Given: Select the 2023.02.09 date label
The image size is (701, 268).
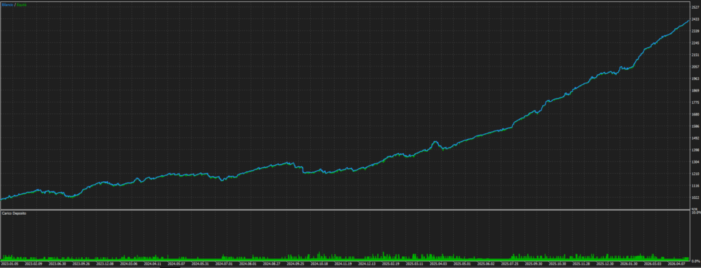Looking at the screenshot, I should click(34, 264).
